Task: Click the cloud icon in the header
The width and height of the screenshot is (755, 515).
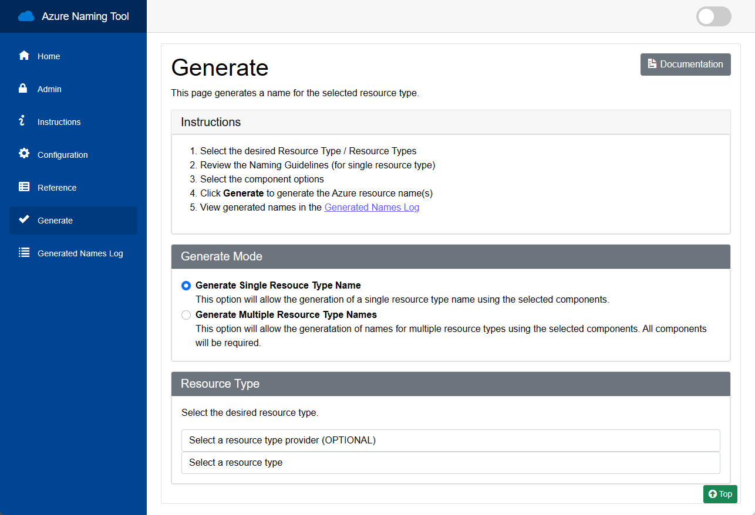Action: pyautogui.click(x=25, y=16)
